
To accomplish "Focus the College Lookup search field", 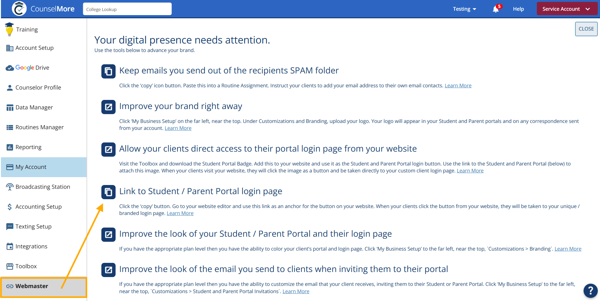I will click(x=127, y=9).
